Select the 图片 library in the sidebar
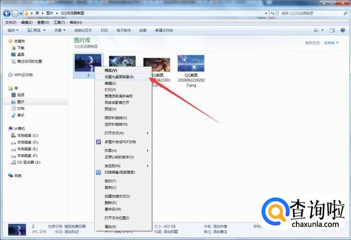Image resolution: width=351 pixels, height=240 pixels. 18,102
